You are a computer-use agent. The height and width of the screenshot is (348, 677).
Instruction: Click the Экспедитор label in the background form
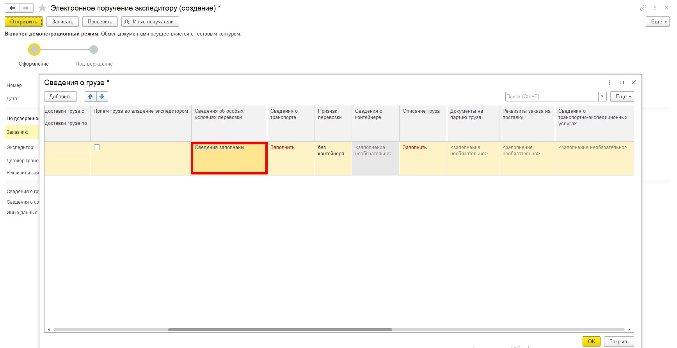tap(20, 147)
